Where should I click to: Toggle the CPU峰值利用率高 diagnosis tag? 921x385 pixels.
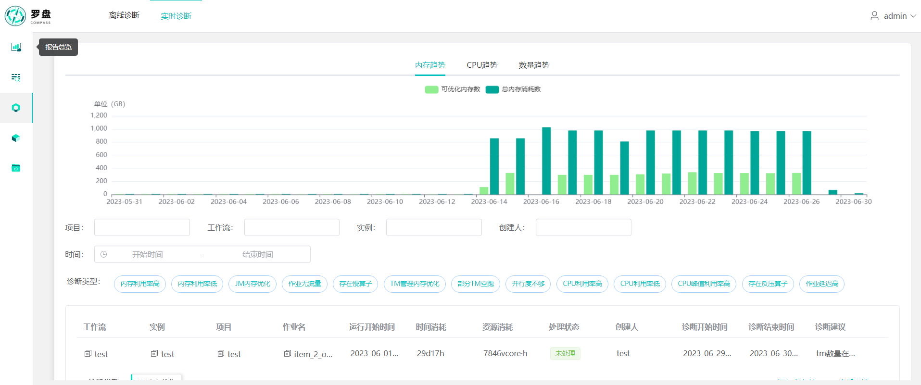click(x=704, y=284)
